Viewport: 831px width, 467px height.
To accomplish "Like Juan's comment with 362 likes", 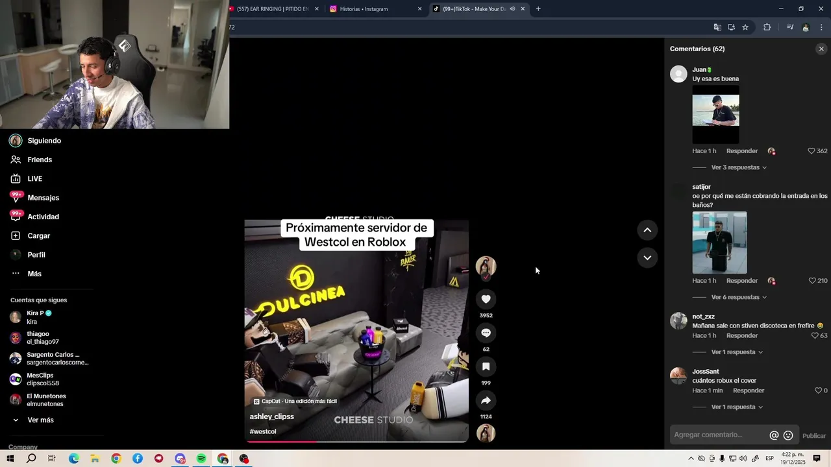I will 811,151.
